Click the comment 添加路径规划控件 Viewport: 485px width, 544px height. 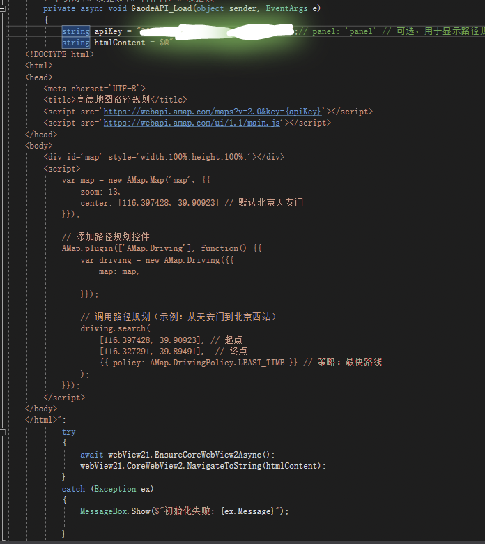[106, 236]
